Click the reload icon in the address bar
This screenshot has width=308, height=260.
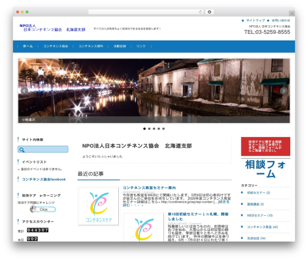tap(200, 12)
